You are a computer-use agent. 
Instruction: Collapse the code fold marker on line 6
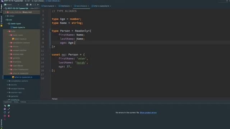coord(50,31)
